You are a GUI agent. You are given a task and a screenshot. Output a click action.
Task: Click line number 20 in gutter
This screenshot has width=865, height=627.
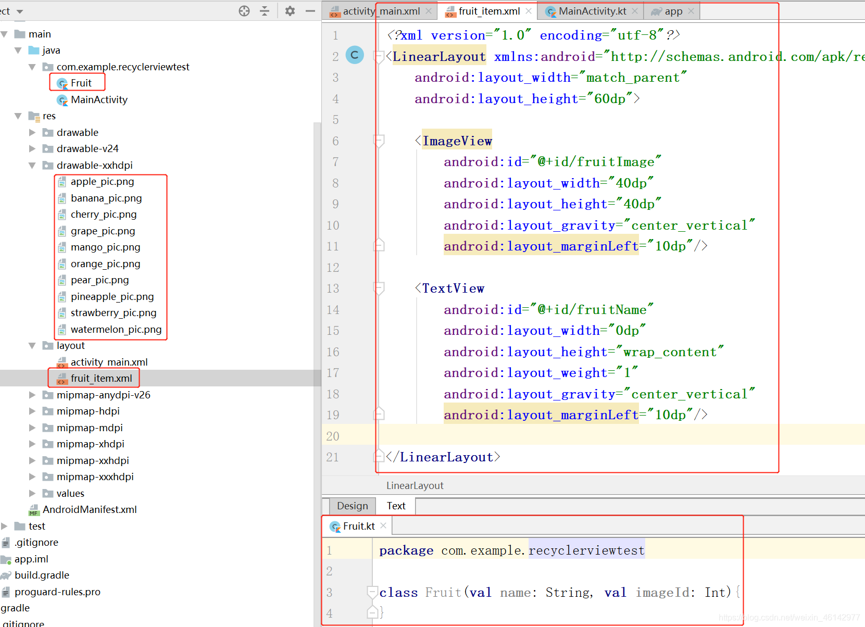click(x=333, y=436)
